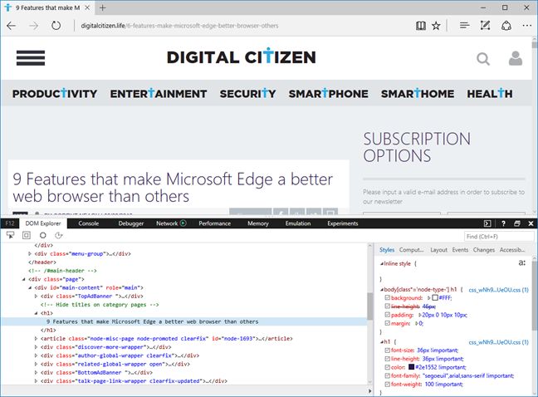
Task: Click the site search magnifier
Action: pyautogui.click(x=483, y=59)
